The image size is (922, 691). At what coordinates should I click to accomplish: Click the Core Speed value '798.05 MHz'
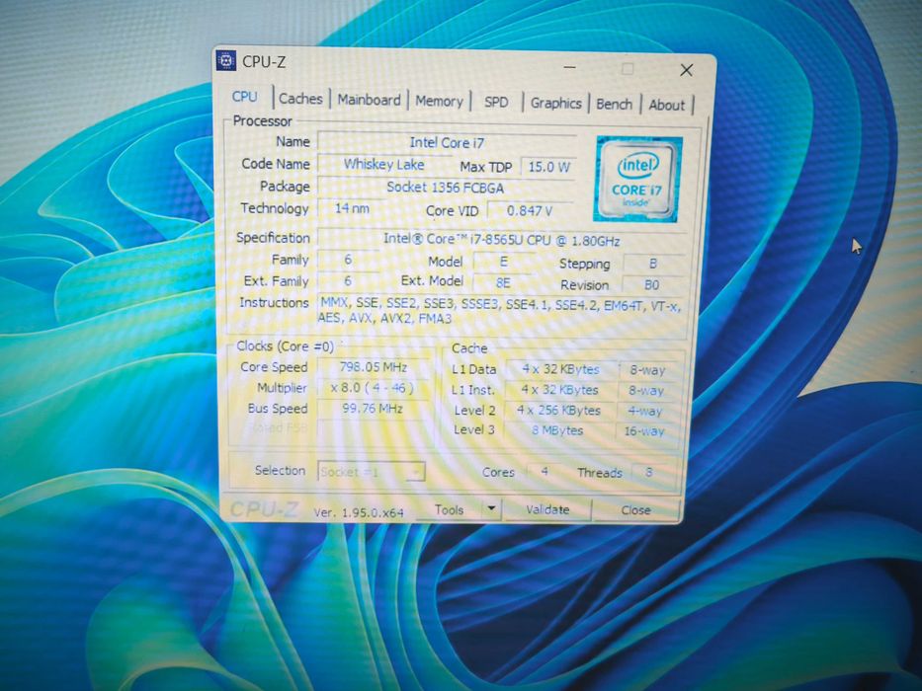coord(374,367)
